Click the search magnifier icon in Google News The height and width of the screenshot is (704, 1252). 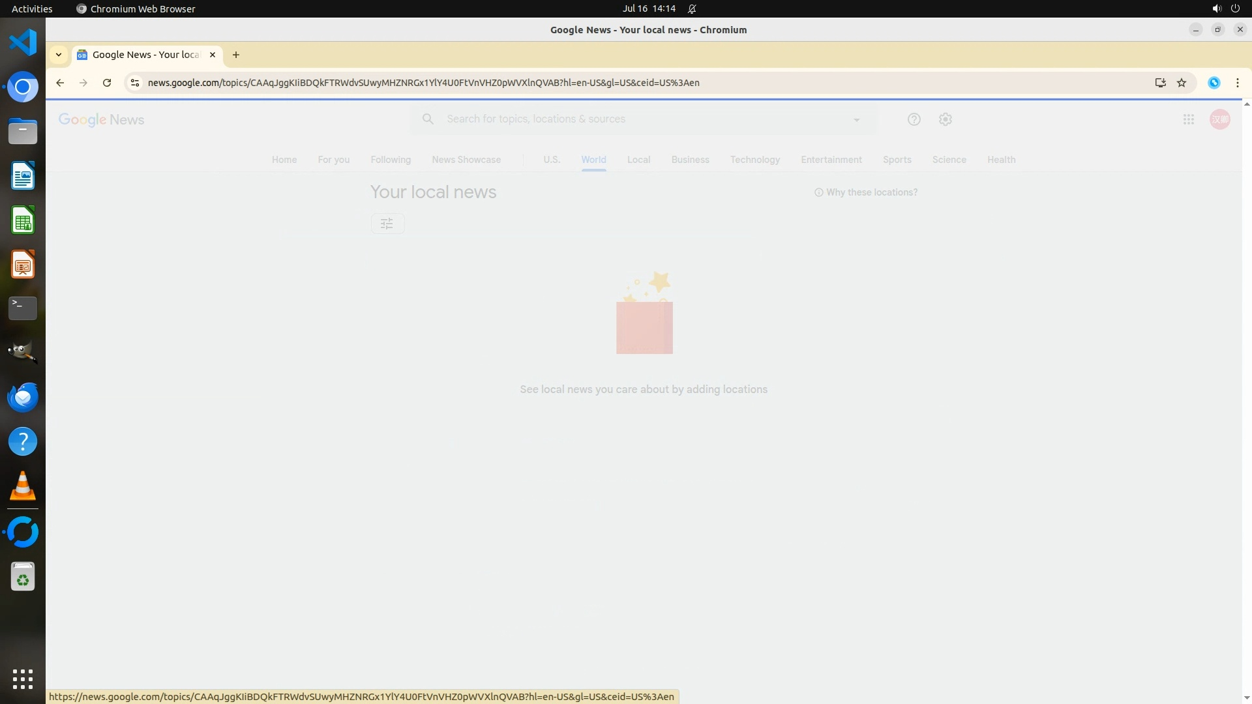pos(428,119)
